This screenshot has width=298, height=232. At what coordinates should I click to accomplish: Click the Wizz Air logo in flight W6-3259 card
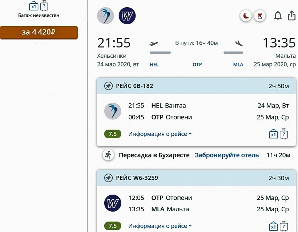tap(113, 203)
